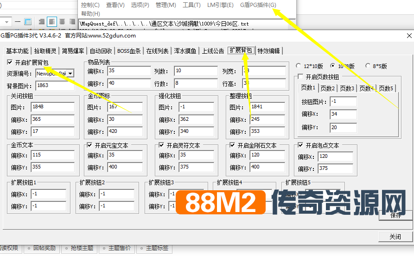Click the align left toolbar icon
The width and height of the screenshot is (414, 256).
[x=52, y=22]
